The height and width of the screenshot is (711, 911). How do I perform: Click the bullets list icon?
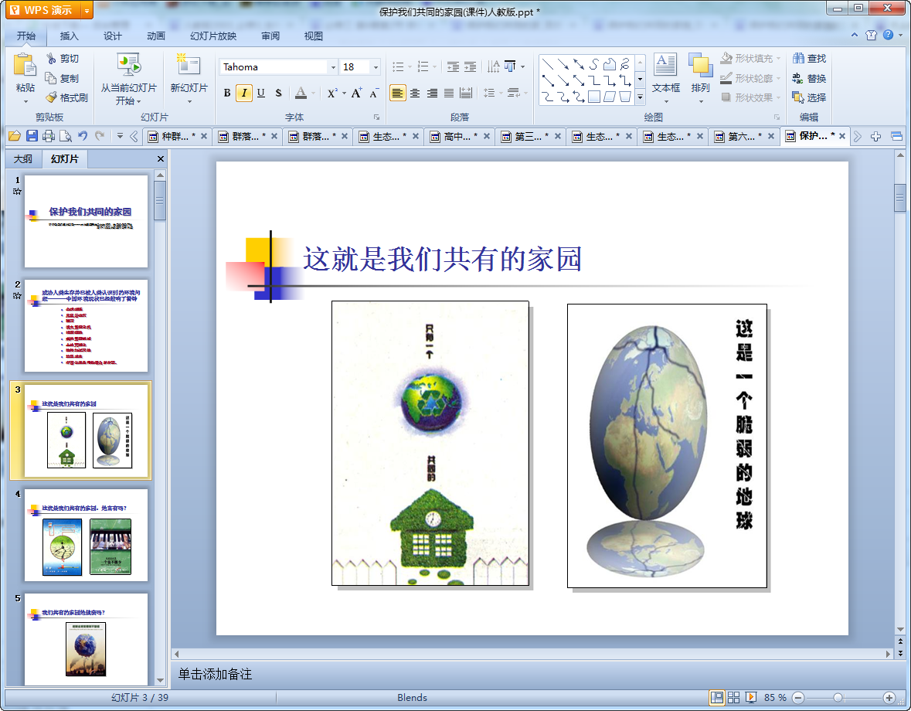click(398, 66)
